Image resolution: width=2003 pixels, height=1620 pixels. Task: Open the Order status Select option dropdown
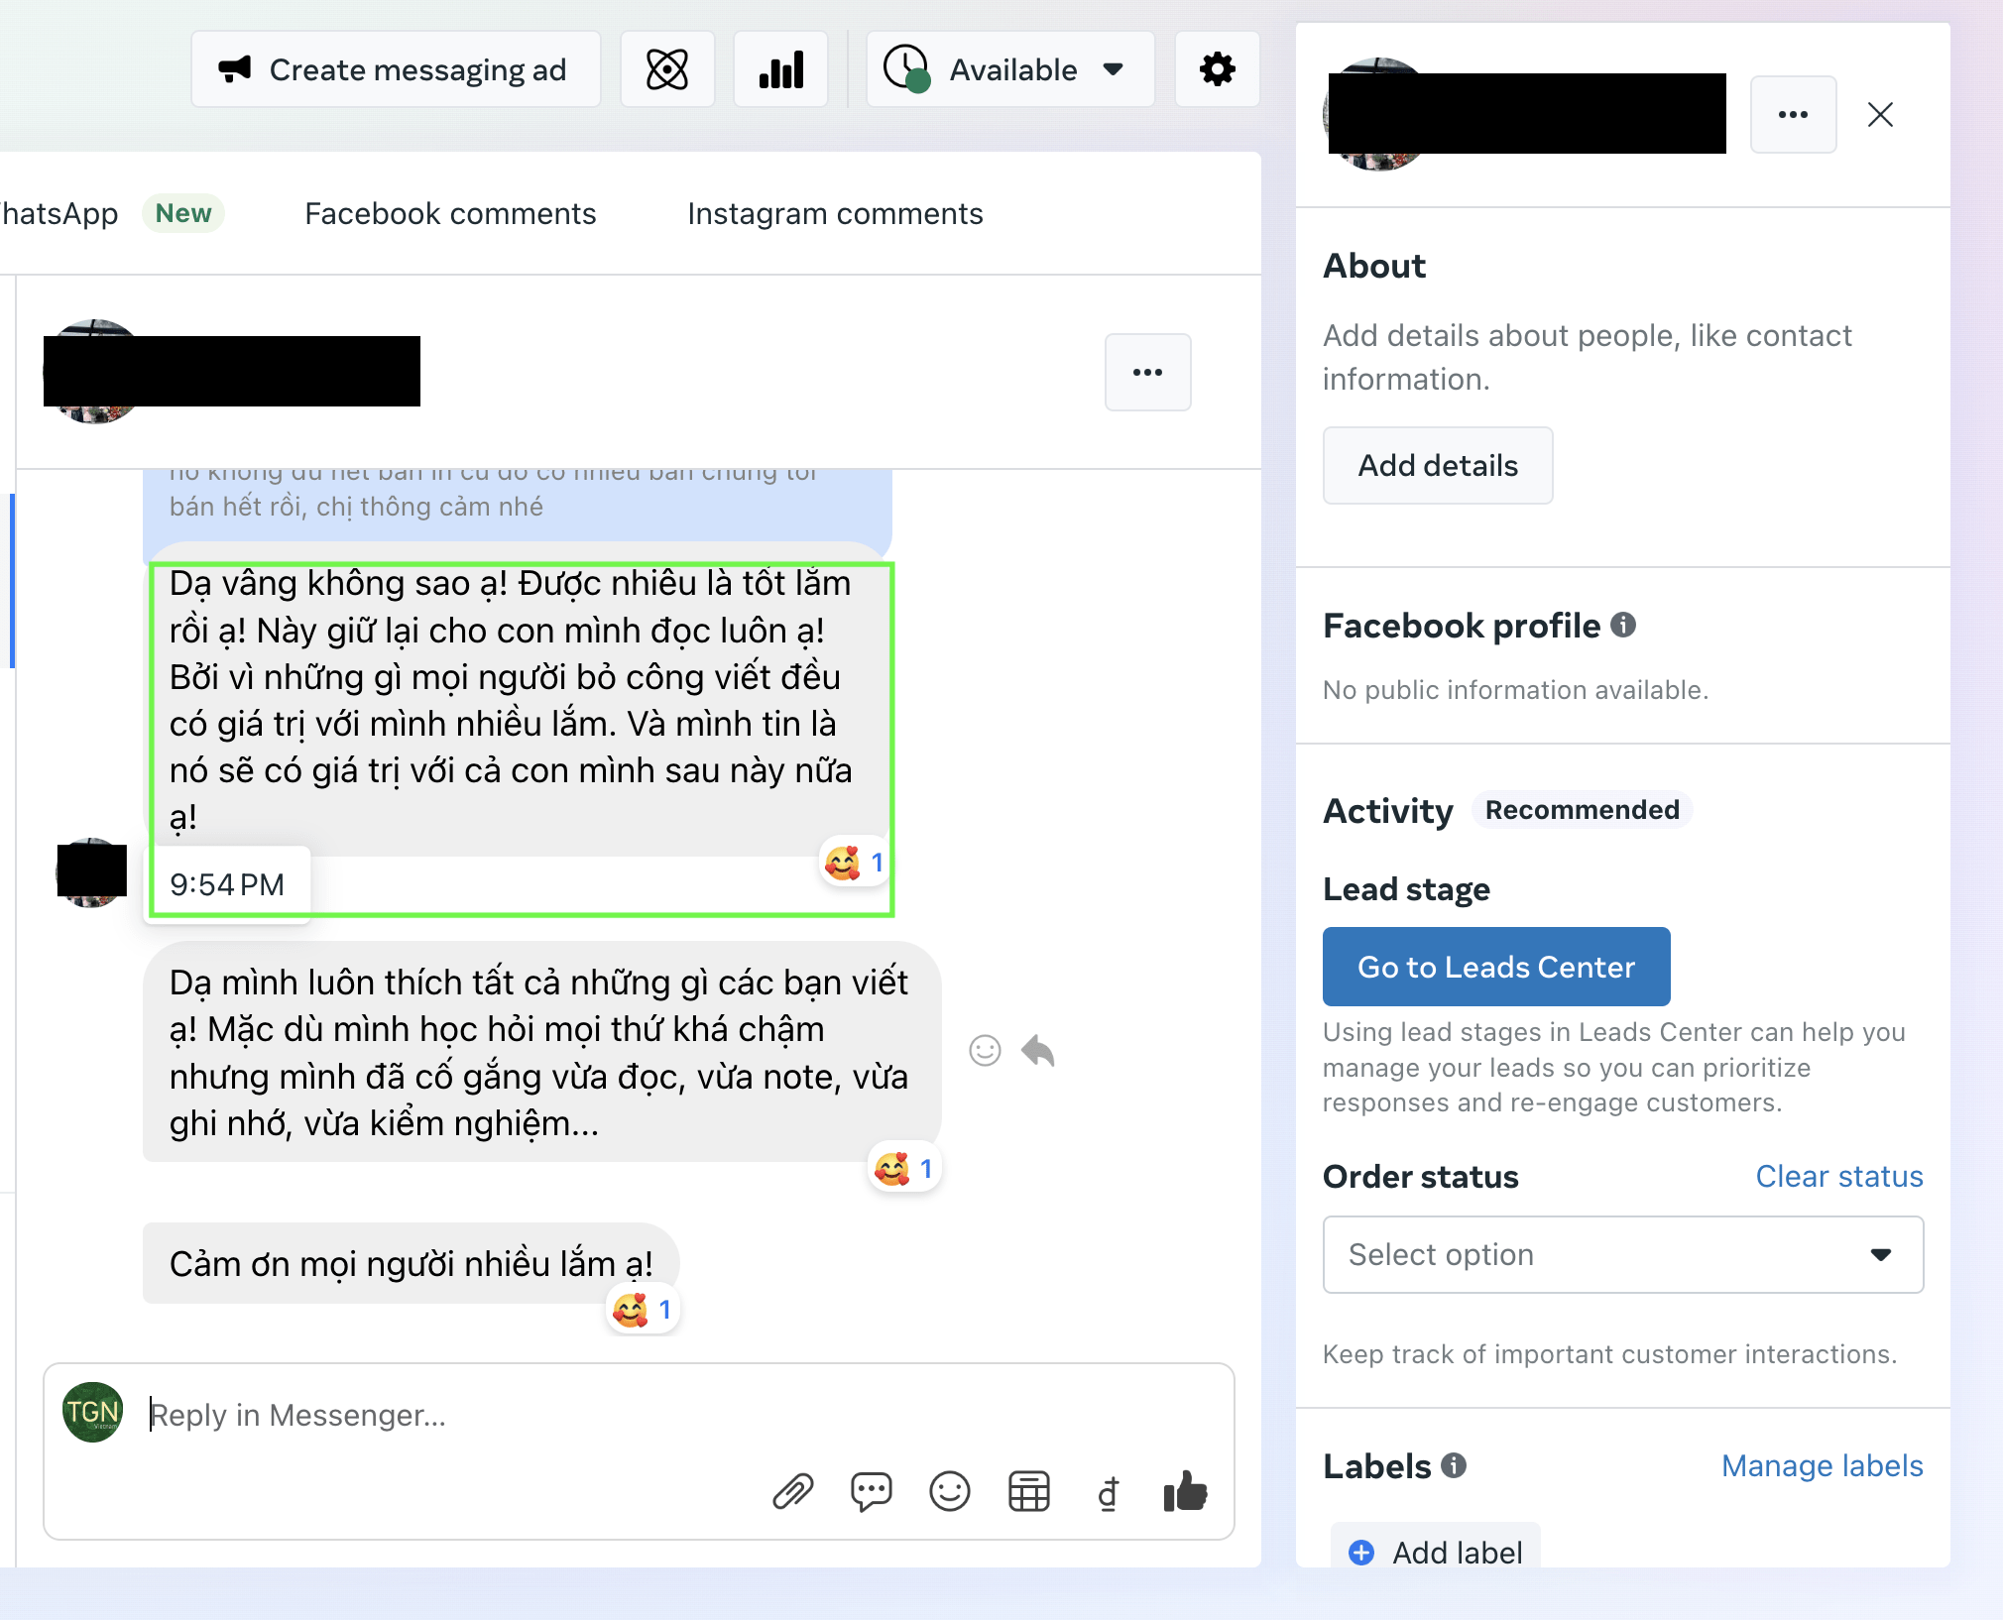point(1623,1255)
